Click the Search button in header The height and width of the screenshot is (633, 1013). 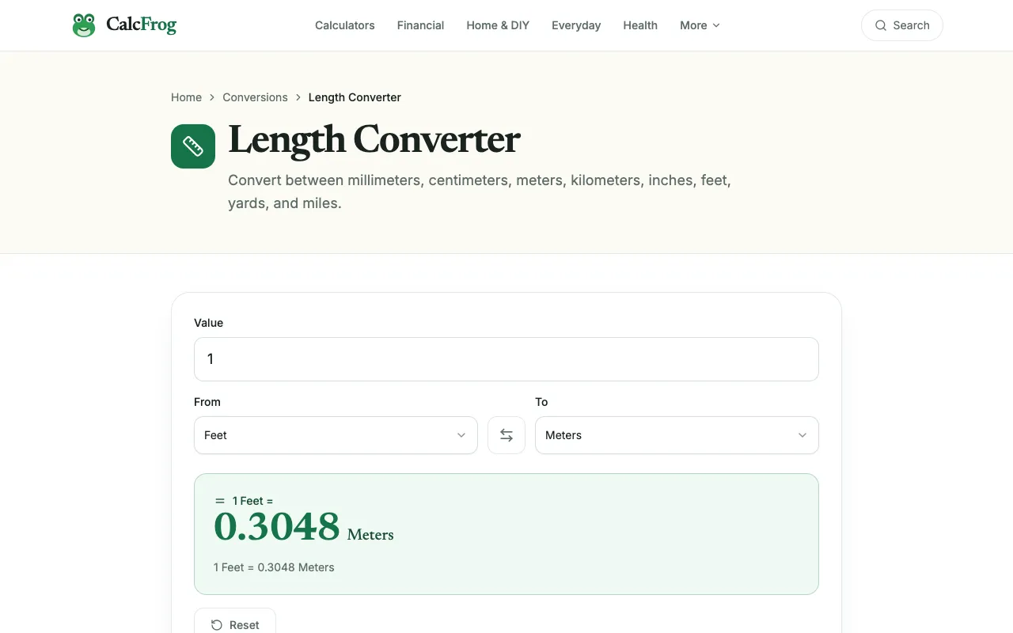pyautogui.click(x=902, y=25)
